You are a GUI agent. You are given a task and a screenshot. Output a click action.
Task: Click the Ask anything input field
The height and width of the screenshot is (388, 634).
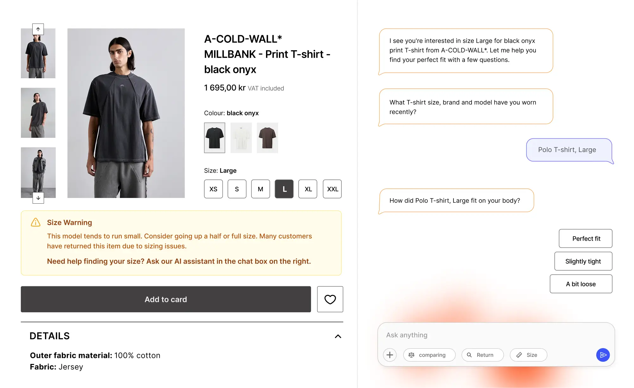496,335
